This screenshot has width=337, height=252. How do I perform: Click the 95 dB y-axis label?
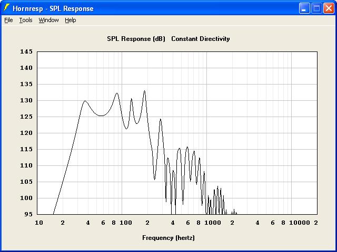[x=28, y=214]
